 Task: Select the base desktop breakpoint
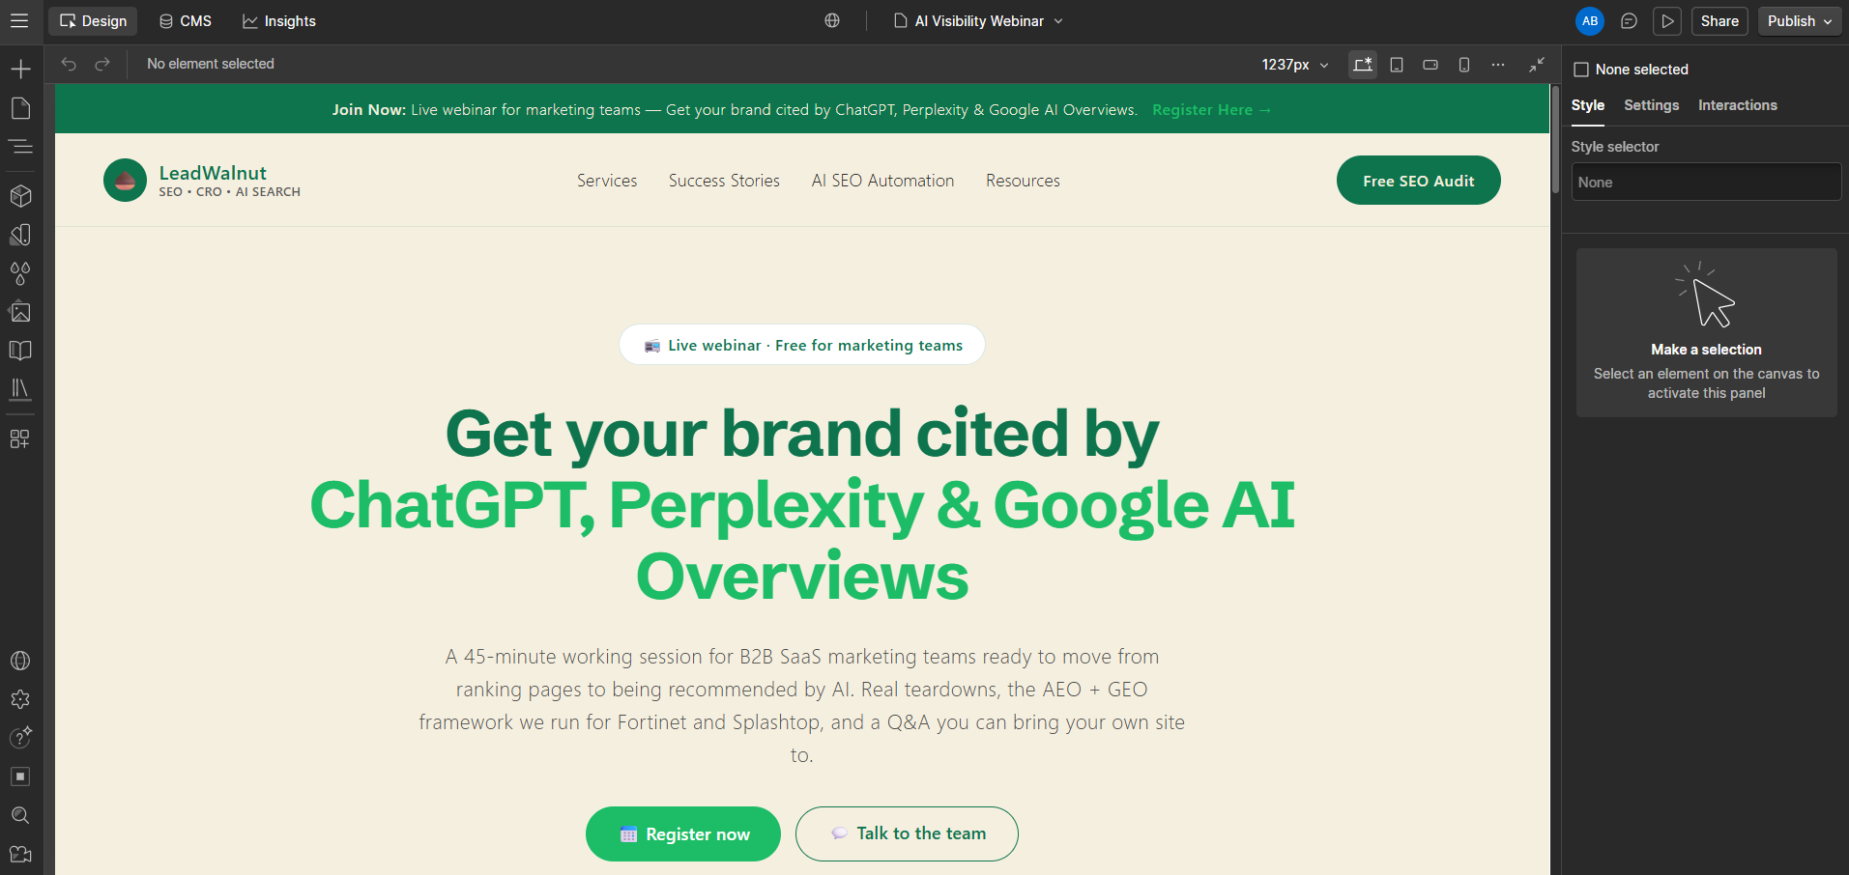(x=1363, y=64)
